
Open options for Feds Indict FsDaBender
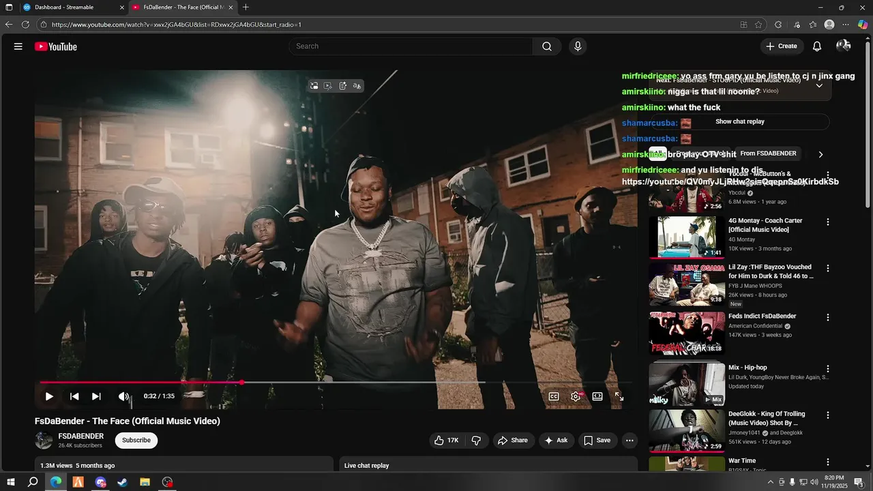[x=828, y=318]
